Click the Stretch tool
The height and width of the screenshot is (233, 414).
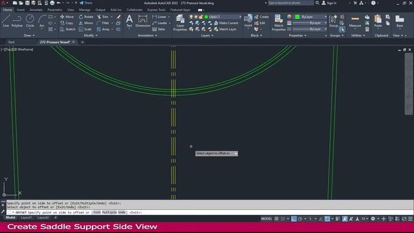click(x=67, y=29)
